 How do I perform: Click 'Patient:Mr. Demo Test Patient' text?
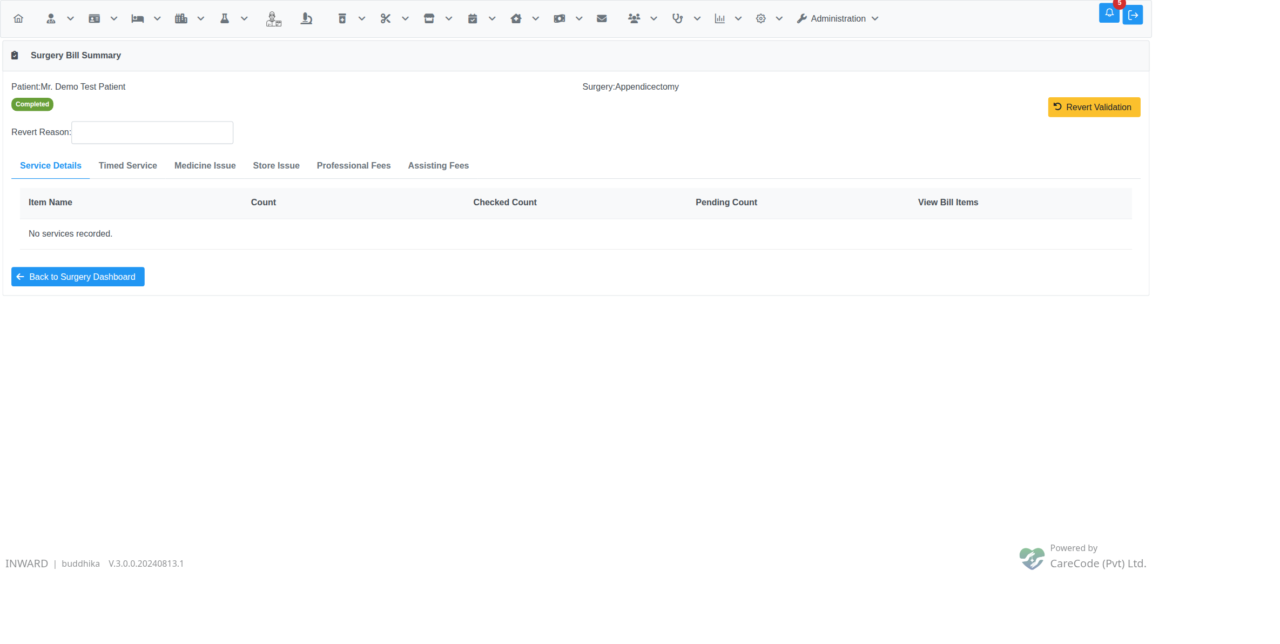tap(68, 86)
